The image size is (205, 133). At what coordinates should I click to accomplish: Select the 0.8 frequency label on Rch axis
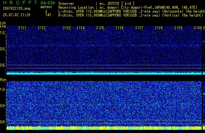click(x=2, y=122)
